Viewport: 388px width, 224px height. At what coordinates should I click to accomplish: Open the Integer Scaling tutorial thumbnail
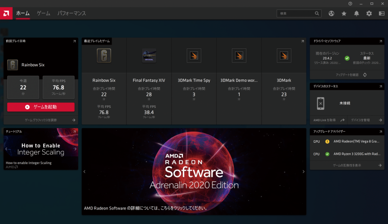coord(41,149)
